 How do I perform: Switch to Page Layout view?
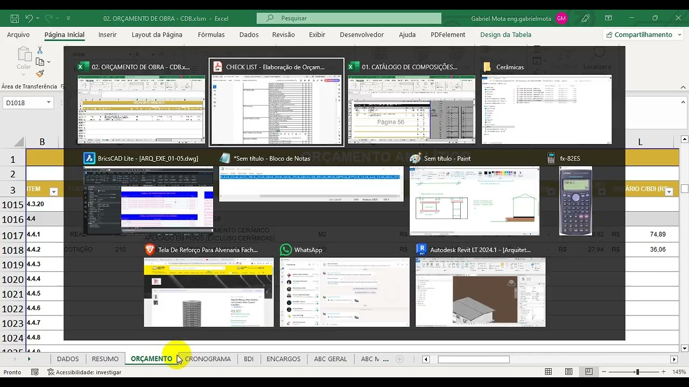point(569,372)
